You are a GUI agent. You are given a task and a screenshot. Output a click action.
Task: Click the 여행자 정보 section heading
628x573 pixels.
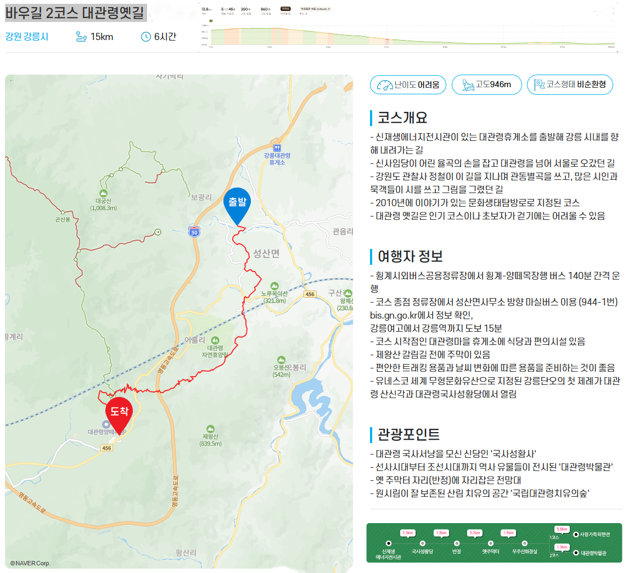pos(410,256)
